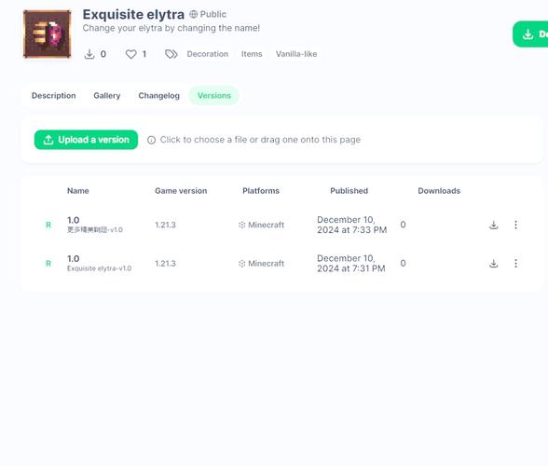Open more options for Exquisite elytra-v1.0 row

coord(516,263)
